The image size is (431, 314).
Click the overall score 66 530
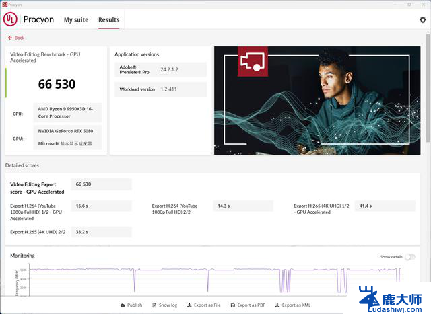[x=57, y=84]
